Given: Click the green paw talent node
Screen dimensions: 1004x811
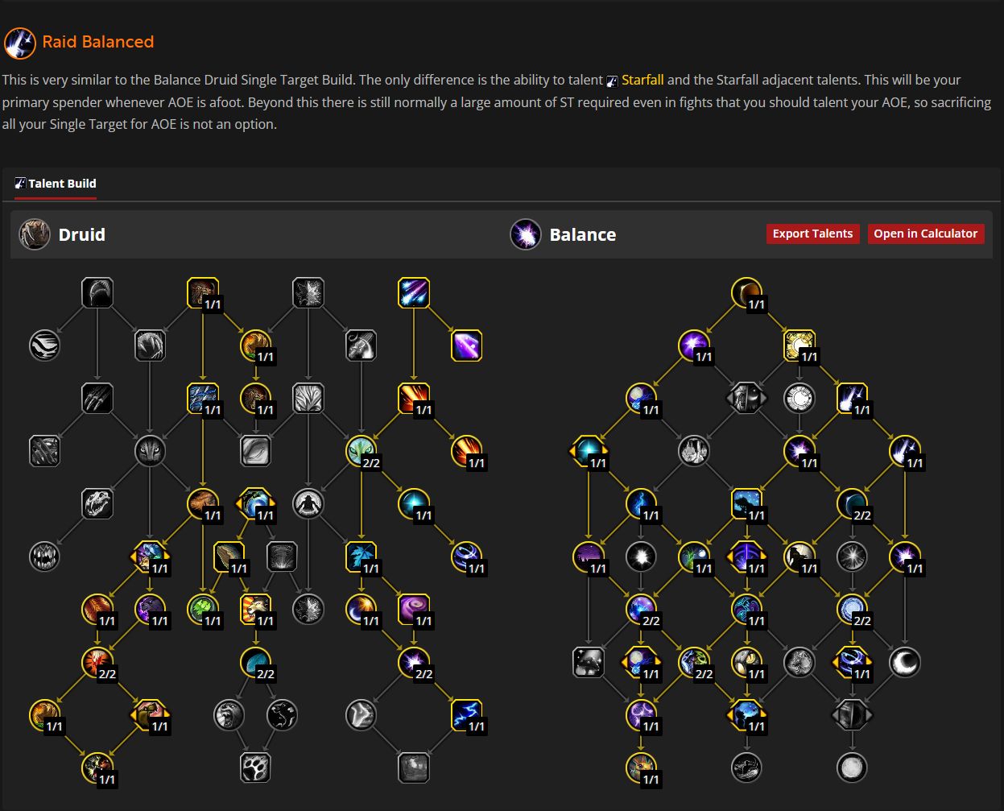Looking at the screenshot, I should (x=202, y=610).
